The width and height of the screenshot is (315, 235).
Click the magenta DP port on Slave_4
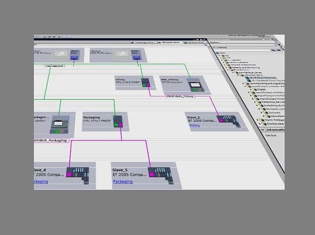[x=69, y=174]
